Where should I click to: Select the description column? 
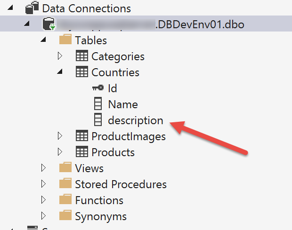[135, 120]
